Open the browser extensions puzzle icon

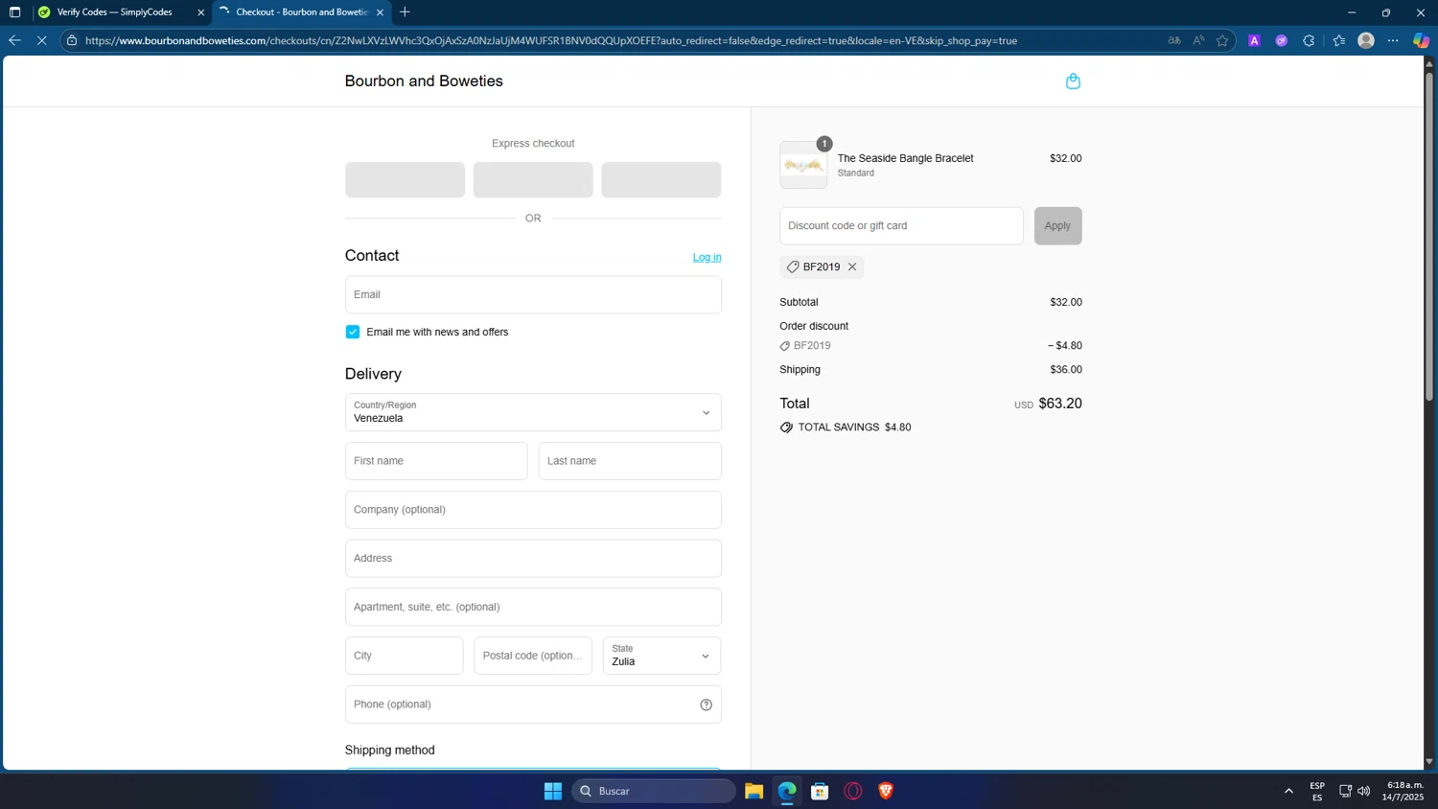(x=1309, y=40)
